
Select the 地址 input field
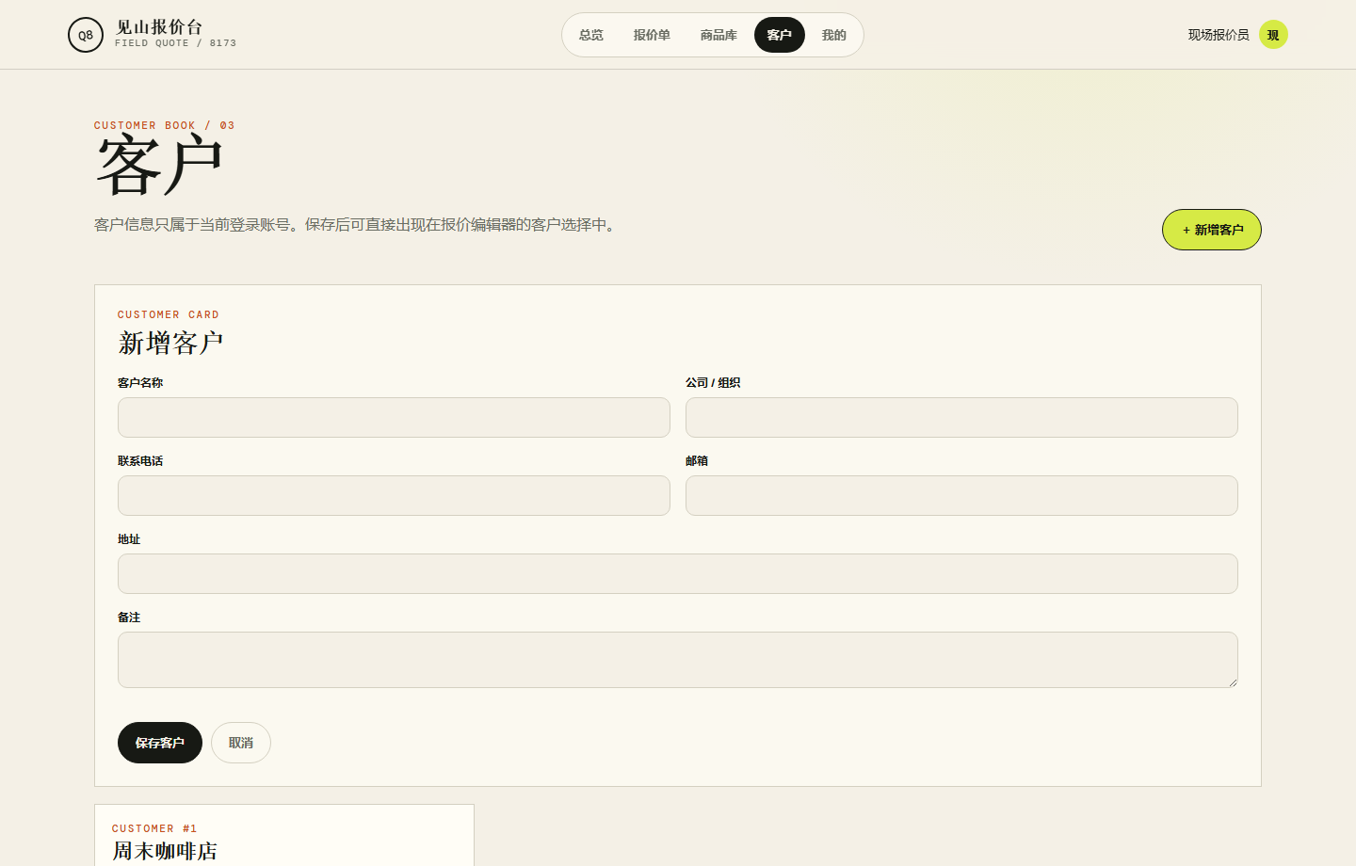[678, 573]
